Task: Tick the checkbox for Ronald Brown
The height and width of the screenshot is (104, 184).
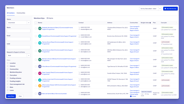Action: [x=36, y=36]
